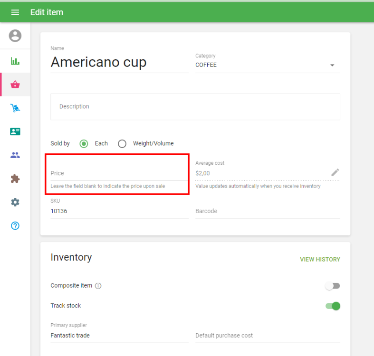Open the Integrations puzzle piece icon
The image size is (374, 356).
point(15,178)
